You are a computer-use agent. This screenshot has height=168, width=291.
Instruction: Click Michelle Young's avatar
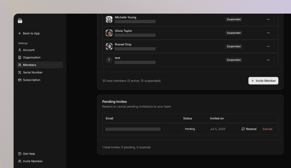(109, 19)
